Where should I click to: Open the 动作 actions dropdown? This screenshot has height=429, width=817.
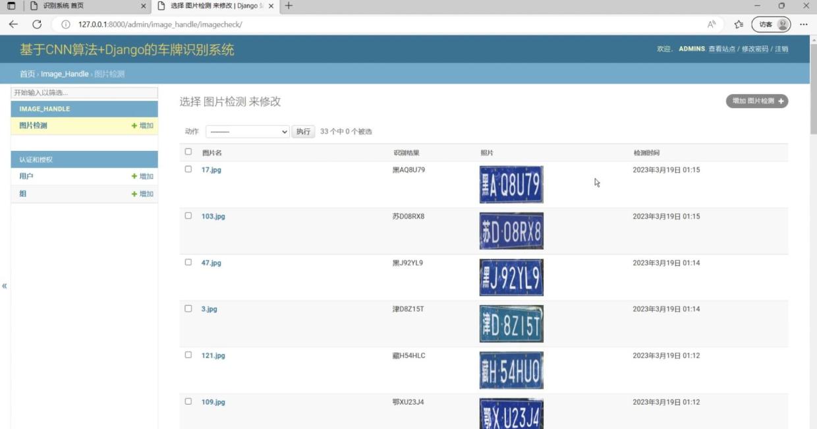pos(247,131)
